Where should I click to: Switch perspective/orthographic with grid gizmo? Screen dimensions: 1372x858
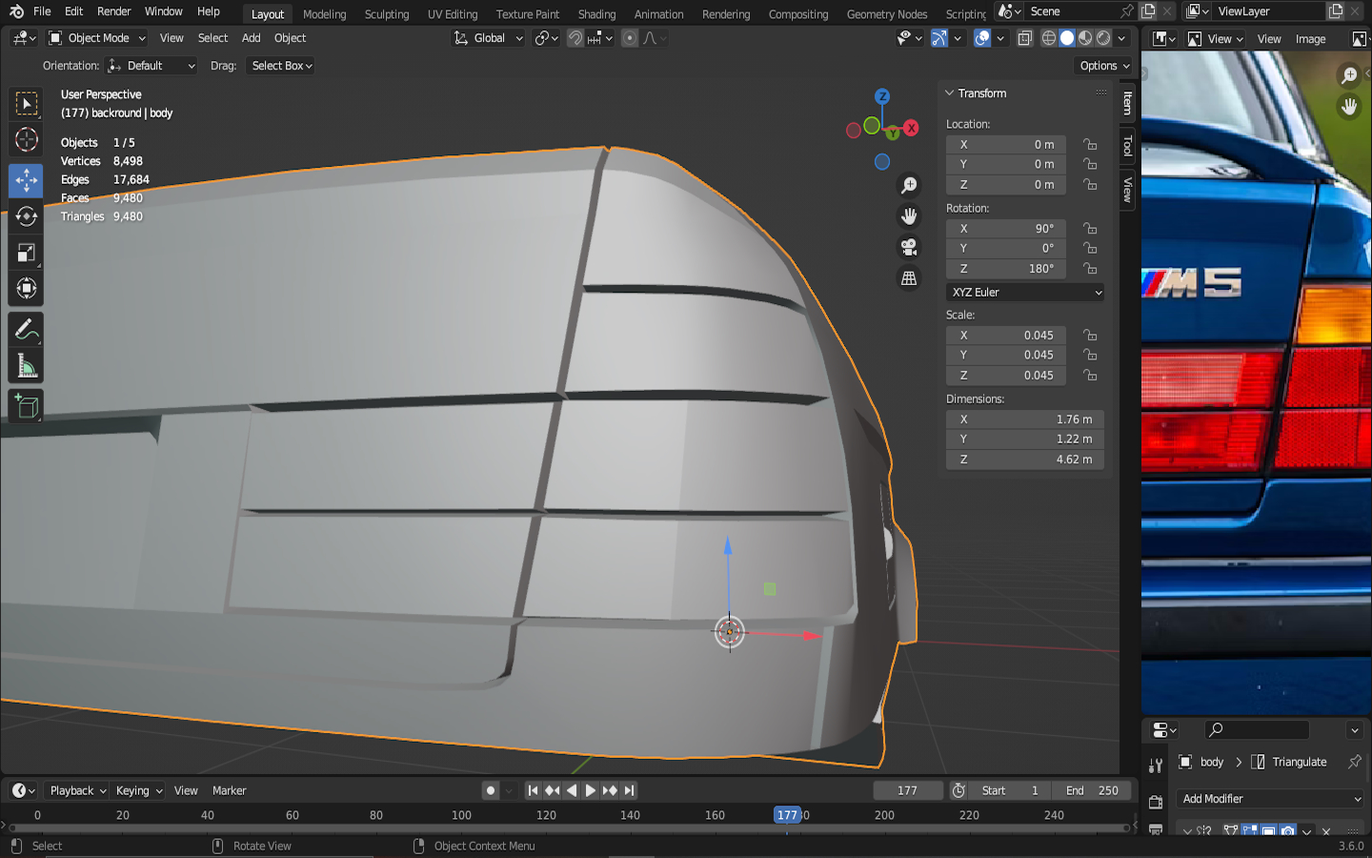pyautogui.click(x=909, y=278)
